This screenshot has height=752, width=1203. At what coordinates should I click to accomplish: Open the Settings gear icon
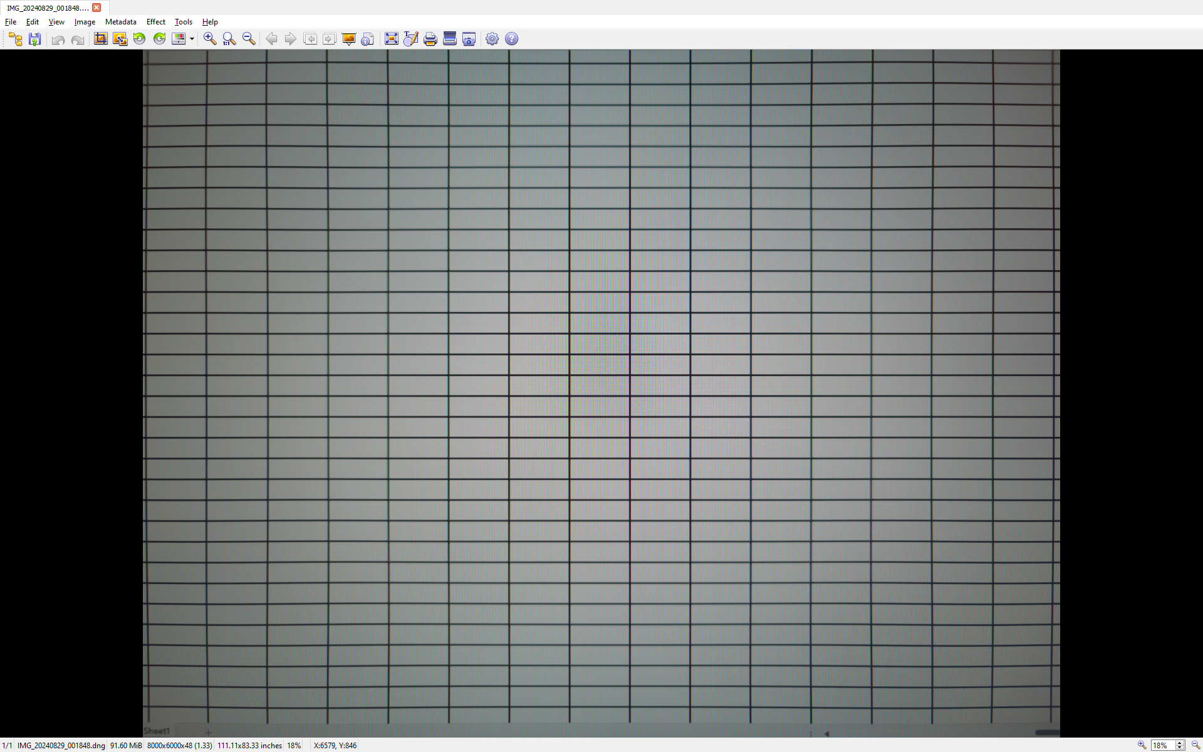click(x=492, y=39)
